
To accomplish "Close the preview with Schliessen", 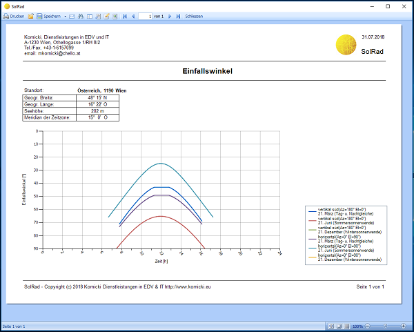I will click(194, 16).
